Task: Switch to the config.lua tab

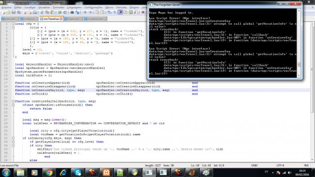Action: tap(30, 19)
